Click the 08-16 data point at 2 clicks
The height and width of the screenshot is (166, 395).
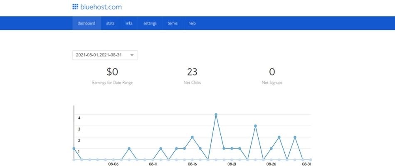(x=192, y=137)
